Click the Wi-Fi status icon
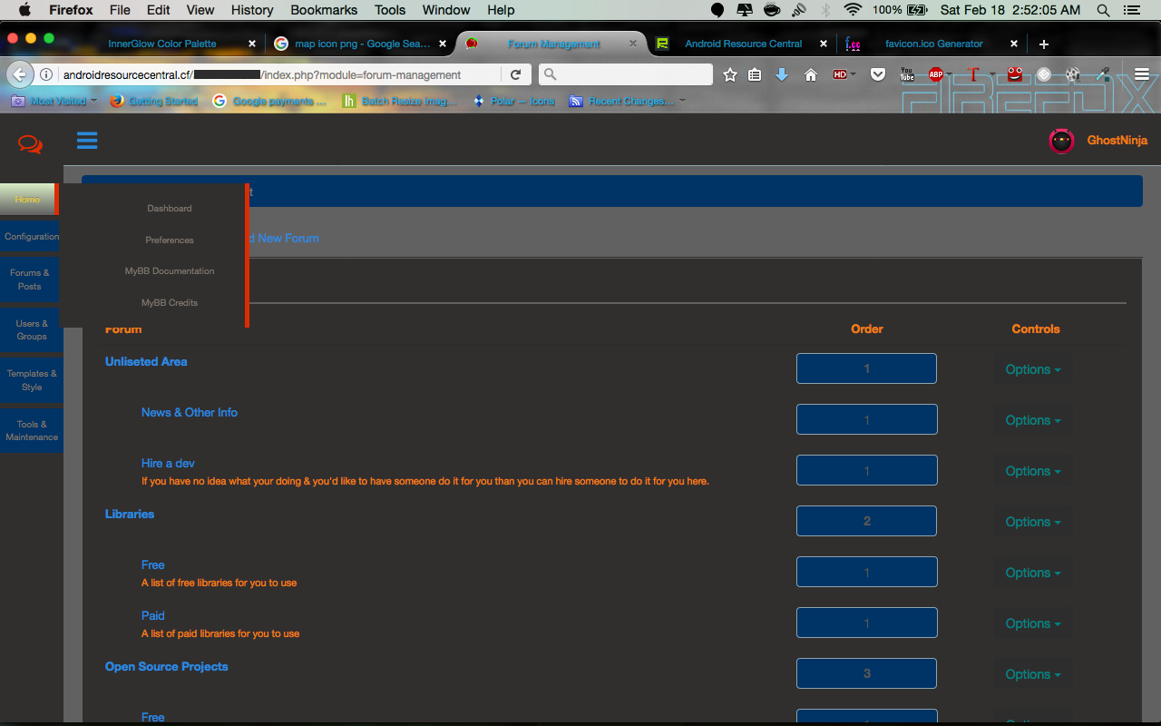Screen dimensions: 1161x726 853,10
